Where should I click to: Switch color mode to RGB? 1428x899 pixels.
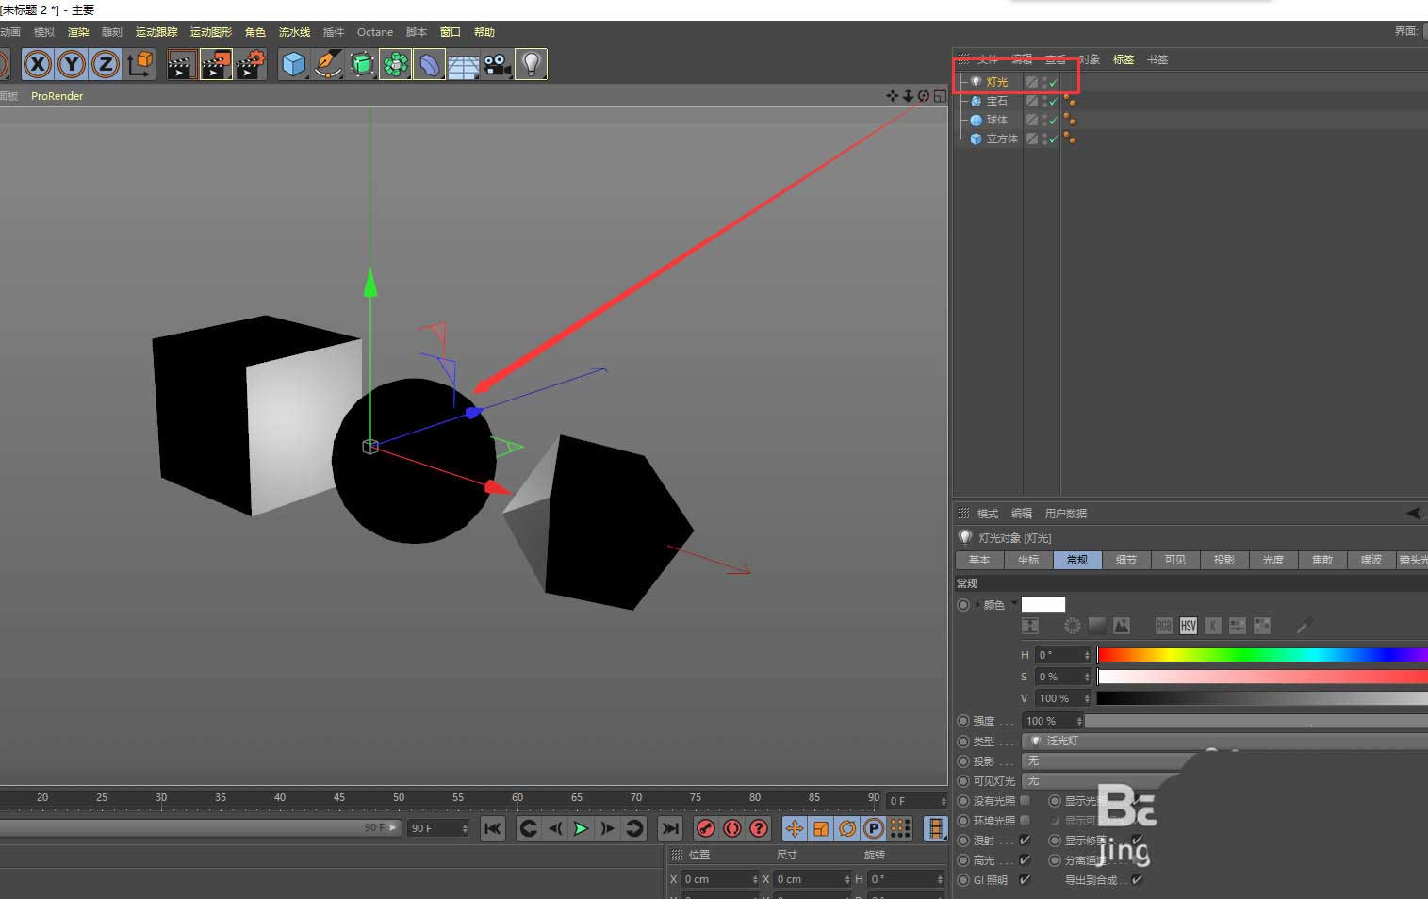coord(1164,626)
